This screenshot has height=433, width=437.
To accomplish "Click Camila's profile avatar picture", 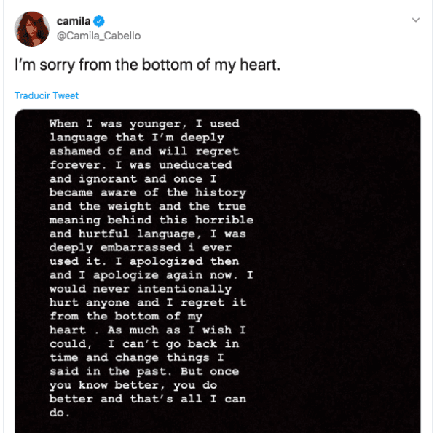I will (x=31, y=28).
